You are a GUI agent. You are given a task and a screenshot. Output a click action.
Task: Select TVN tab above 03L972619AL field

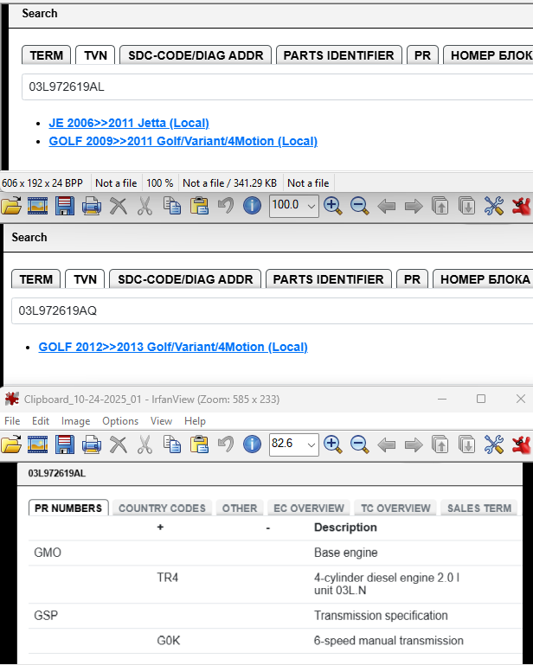tap(95, 55)
